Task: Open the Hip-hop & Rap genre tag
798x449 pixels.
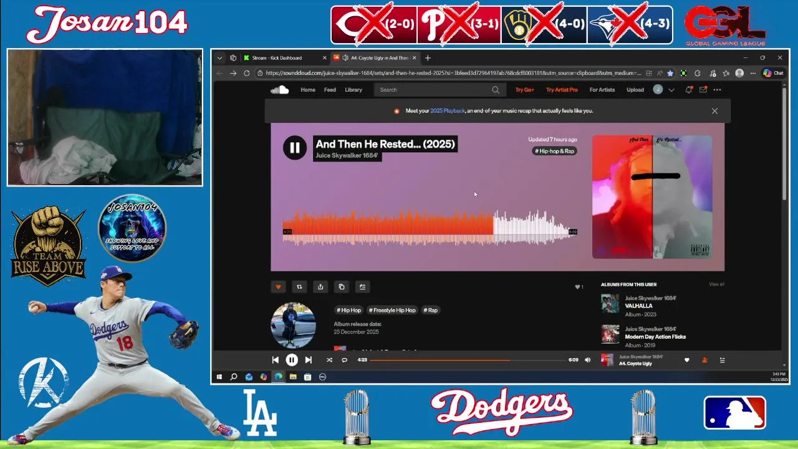Action: point(554,151)
